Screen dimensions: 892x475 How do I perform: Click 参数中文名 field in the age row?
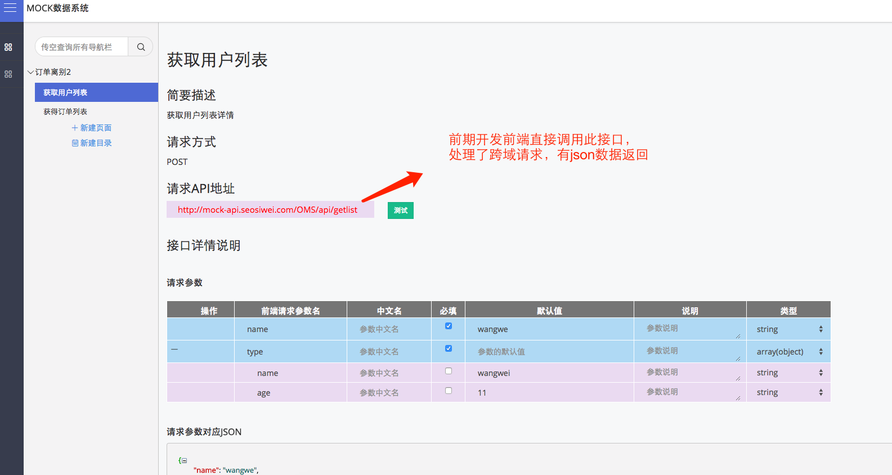389,393
